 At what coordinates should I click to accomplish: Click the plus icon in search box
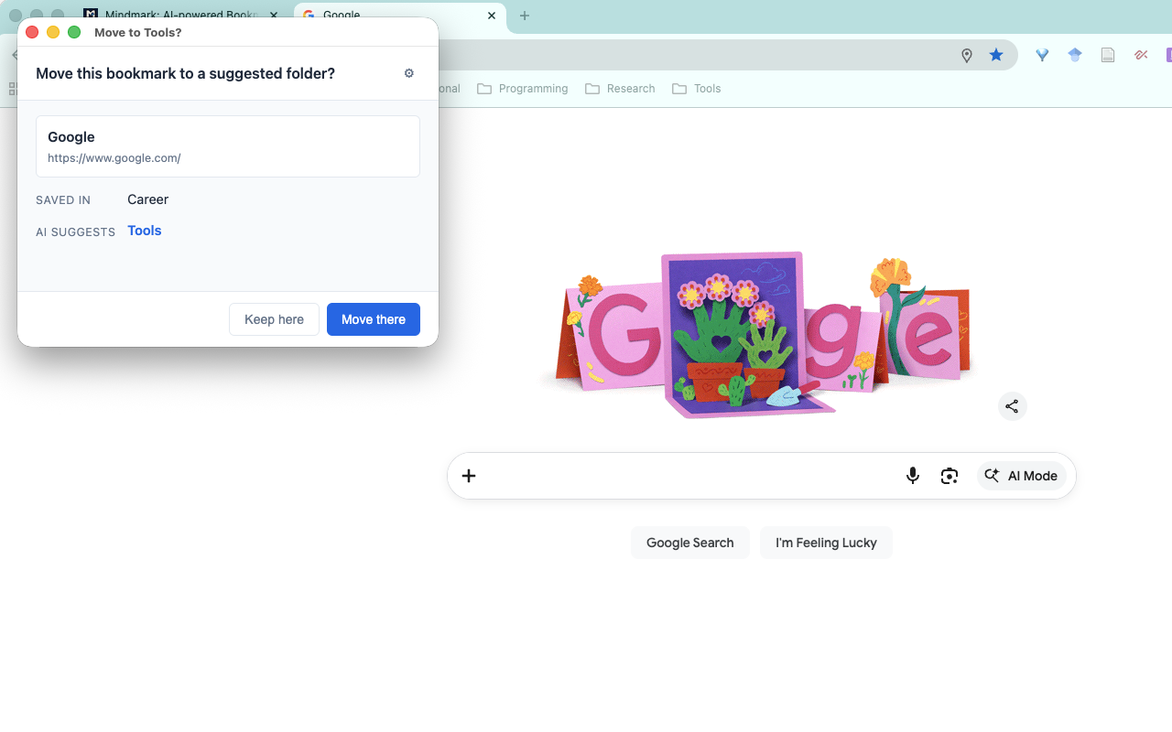pos(469,476)
